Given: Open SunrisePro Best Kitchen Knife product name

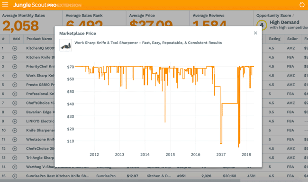Looking at the screenshot, I should pos(57,176).
